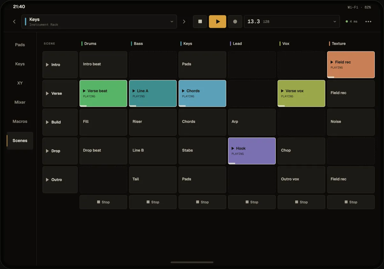Open the Mixer tab
Screen dimensions: 384x269
coord(20,102)
